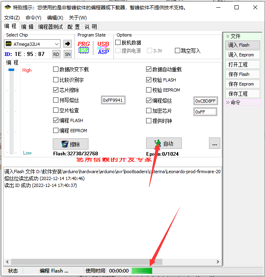Click the log scroll left arrow

pos(7,262)
